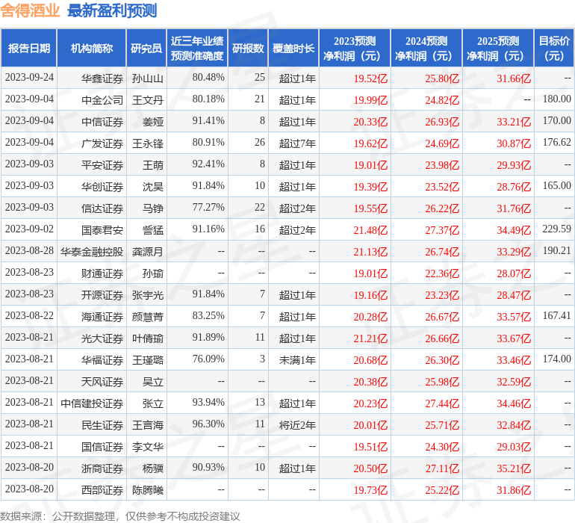Click target price 170.00
The width and height of the screenshot is (575, 523).
click(x=556, y=121)
